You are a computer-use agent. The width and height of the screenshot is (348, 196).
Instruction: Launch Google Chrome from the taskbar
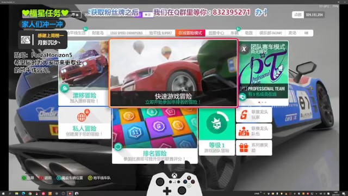pyautogui.click(x=30, y=194)
